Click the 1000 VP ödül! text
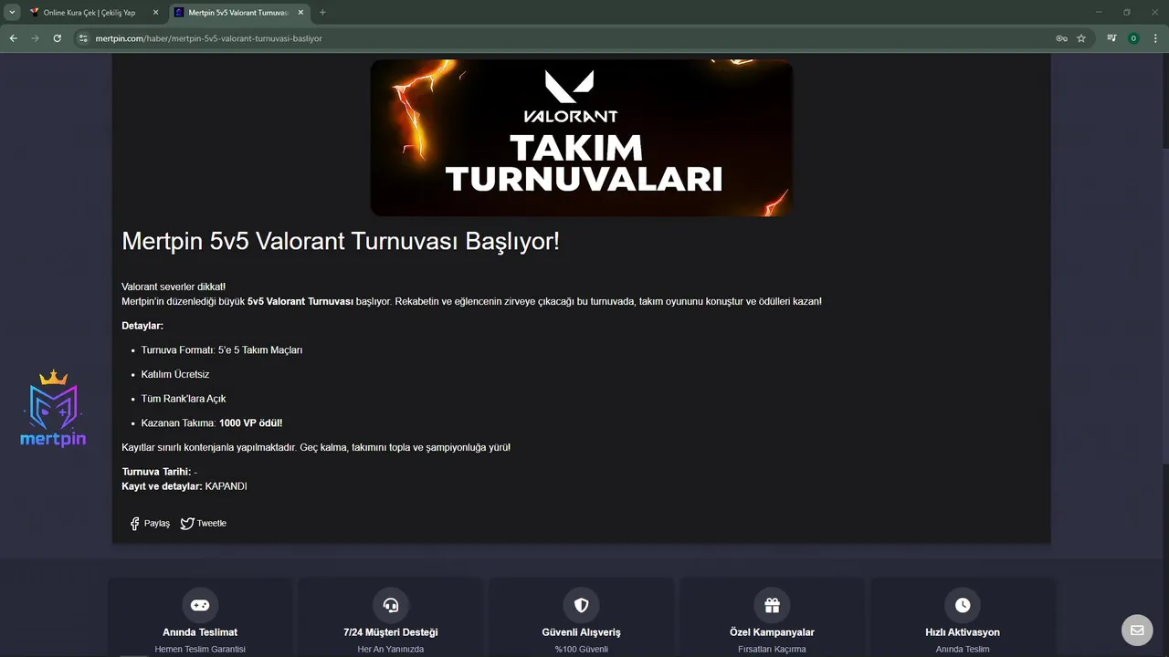 click(251, 423)
